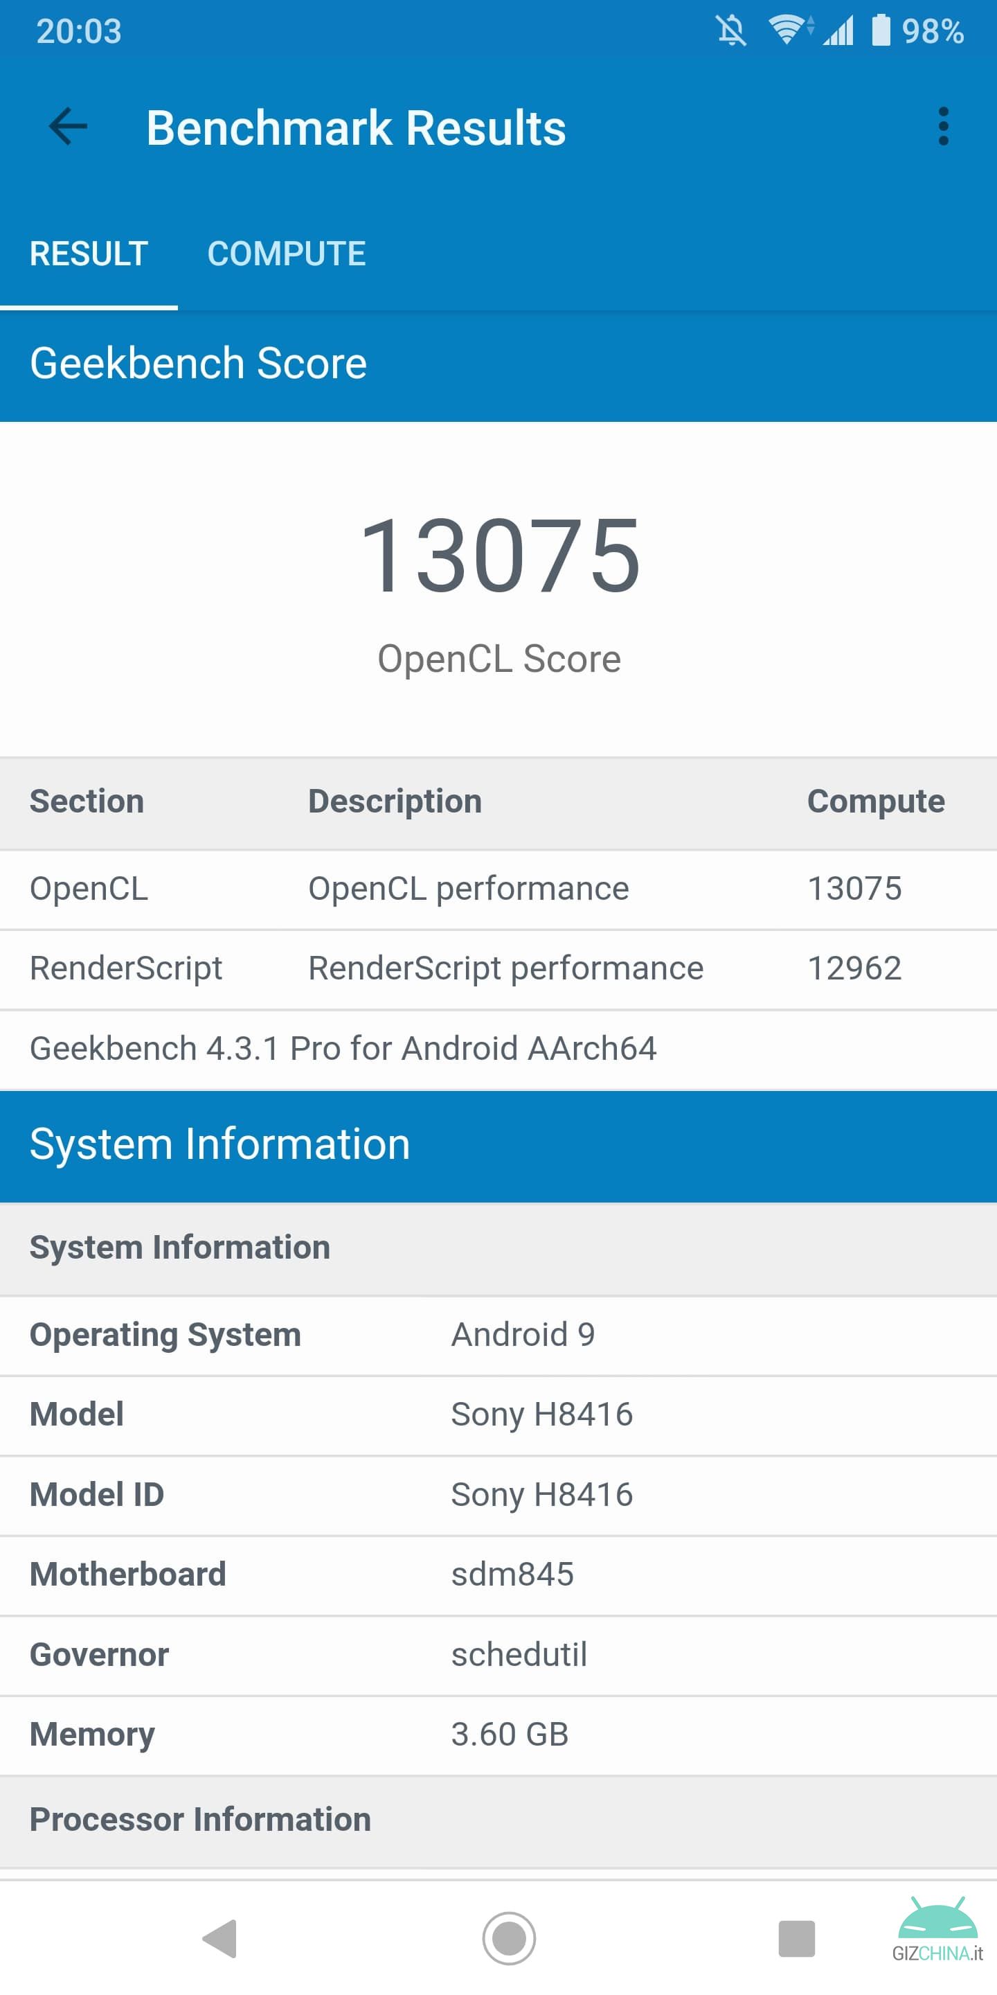Tap the muted notification bell icon
Screen dimensions: 997x1995
click(730, 31)
